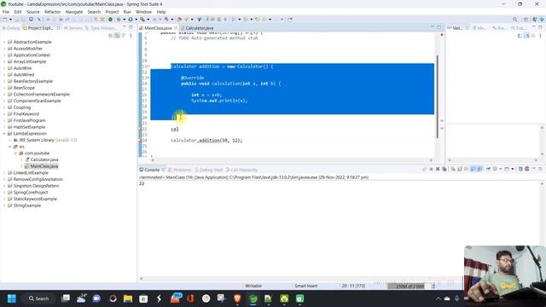Click the Writable status entry
Viewport: 546px width, 307px height.
(253, 287)
